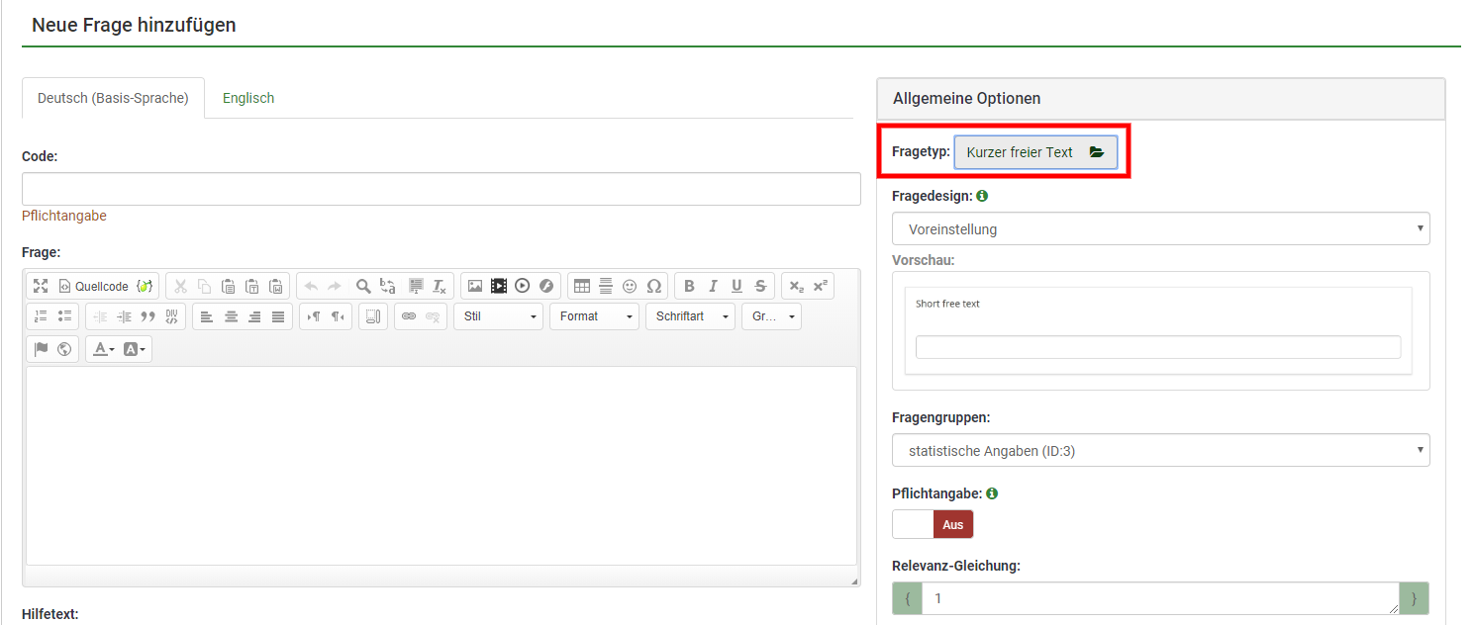This screenshot has height=625, width=1474.
Task: Apply strikethrough formatting to text
Action: point(760,286)
